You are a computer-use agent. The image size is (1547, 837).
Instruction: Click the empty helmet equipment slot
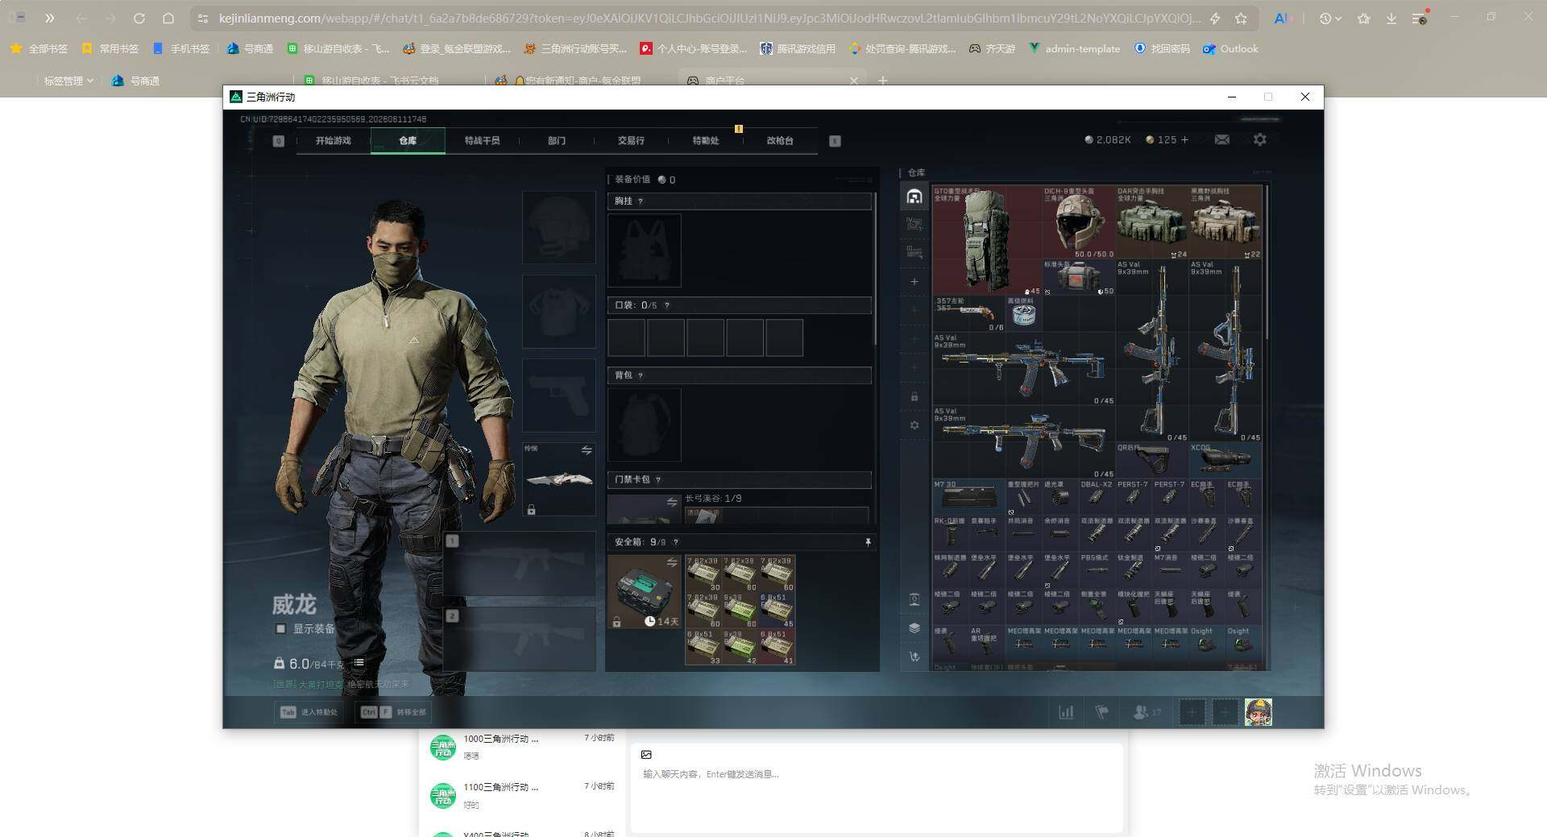pos(558,227)
